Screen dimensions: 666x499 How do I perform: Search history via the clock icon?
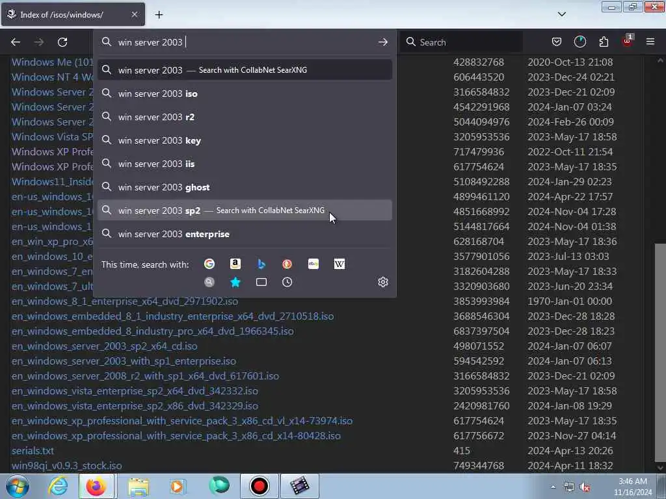[x=287, y=282]
